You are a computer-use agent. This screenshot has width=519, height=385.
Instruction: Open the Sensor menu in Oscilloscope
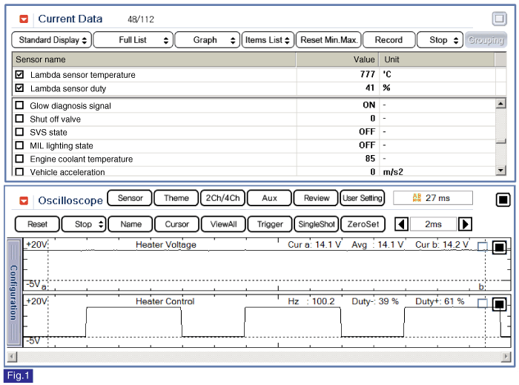point(130,198)
